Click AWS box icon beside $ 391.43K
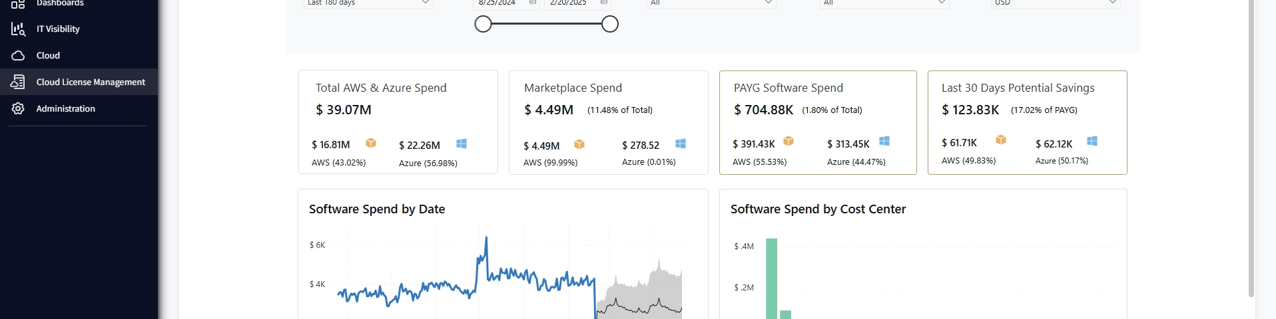Image resolution: width=1276 pixels, height=319 pixels. [x=789, y=141]
